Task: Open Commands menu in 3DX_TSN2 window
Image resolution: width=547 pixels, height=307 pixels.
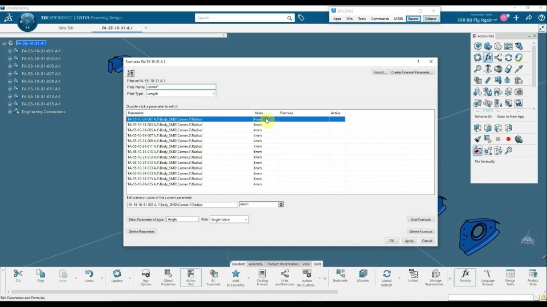Action: click(379, 19)
